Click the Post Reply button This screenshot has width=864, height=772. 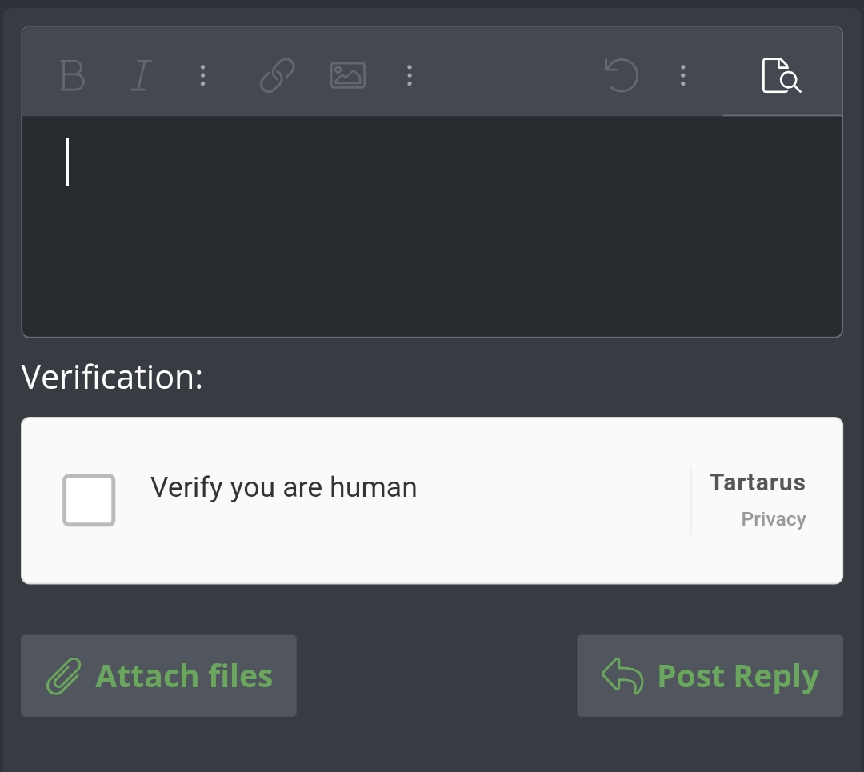click(x=710, y=675)
